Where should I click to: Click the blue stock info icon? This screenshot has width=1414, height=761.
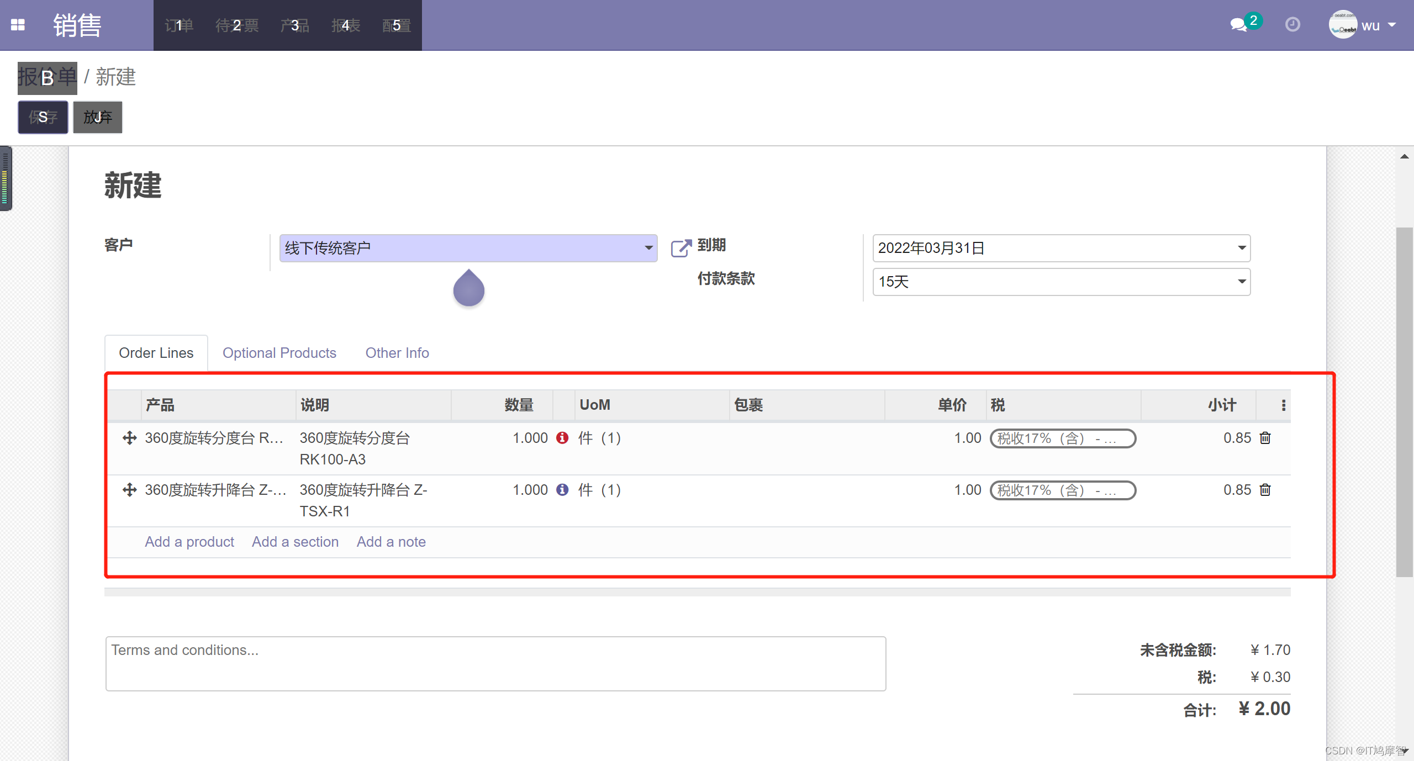pos(562,490)
